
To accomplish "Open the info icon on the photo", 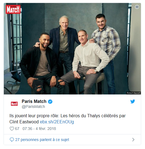I will pos(137,7).
